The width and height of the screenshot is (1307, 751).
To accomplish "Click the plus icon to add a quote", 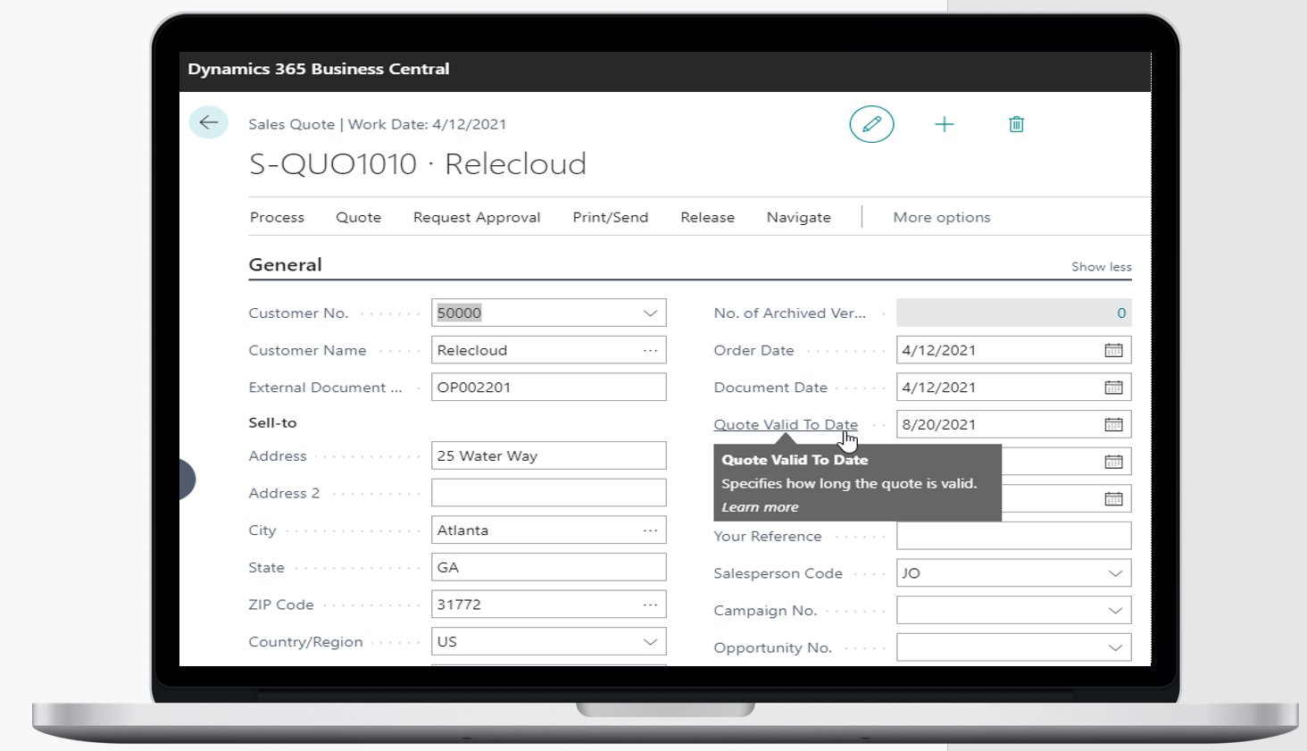I will pyautogui.click(x=944, y=124).
